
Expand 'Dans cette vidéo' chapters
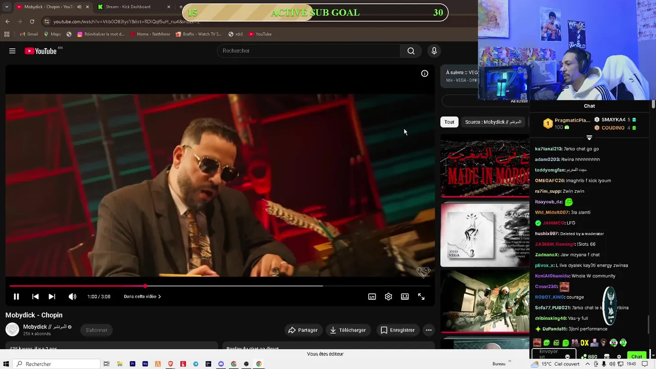[x=142, y=296]
